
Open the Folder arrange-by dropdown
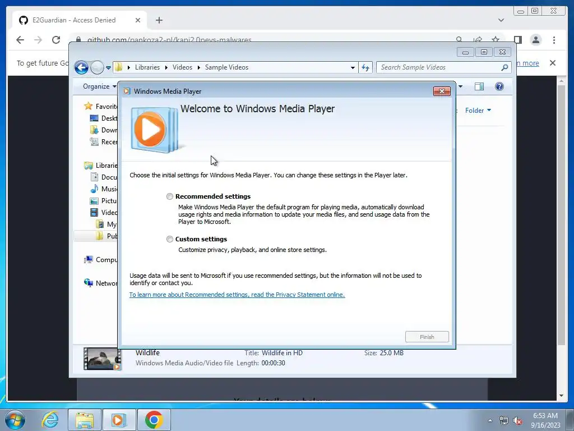[478, 111]
